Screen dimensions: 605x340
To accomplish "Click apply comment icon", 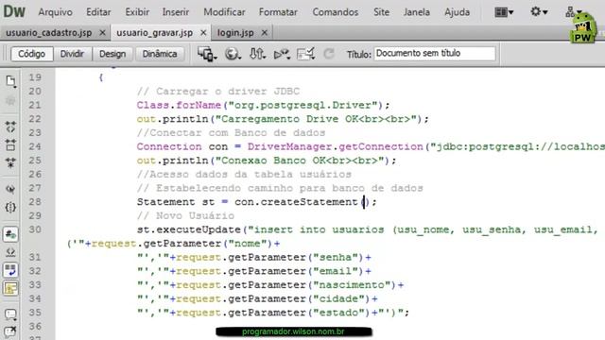I will coord(10,314).
